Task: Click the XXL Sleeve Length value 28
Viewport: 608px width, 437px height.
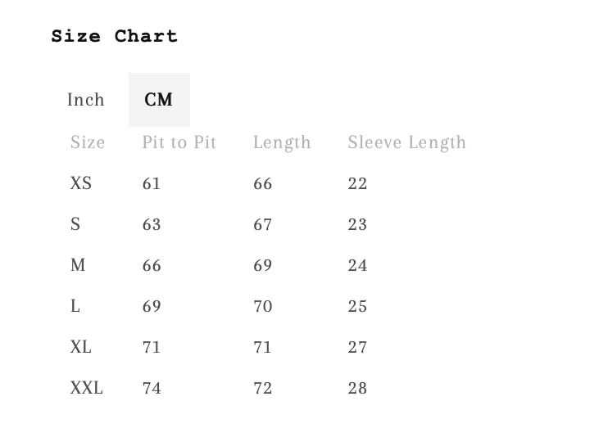Action: click(x=357, y=388)
